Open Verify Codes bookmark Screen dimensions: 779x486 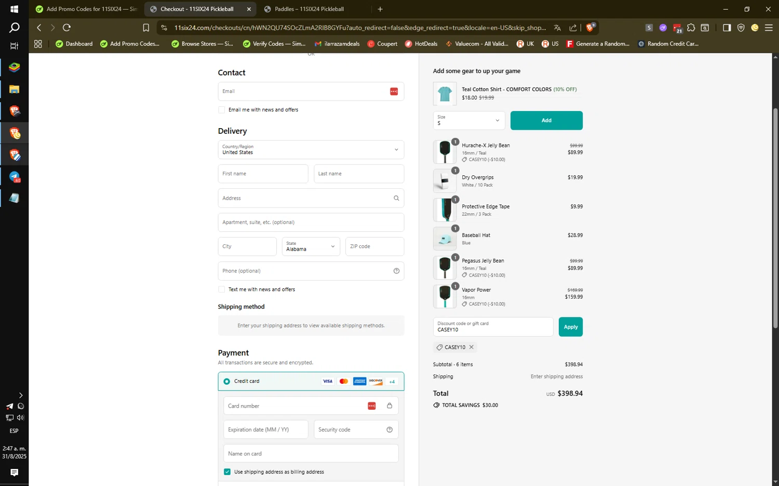click(x=274, y=44)
